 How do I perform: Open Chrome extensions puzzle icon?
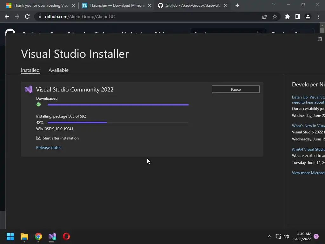287,17
